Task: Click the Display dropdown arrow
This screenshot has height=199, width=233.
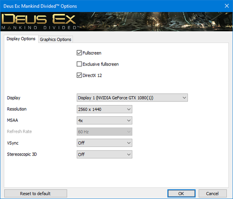Action: (x=184, y=98)
